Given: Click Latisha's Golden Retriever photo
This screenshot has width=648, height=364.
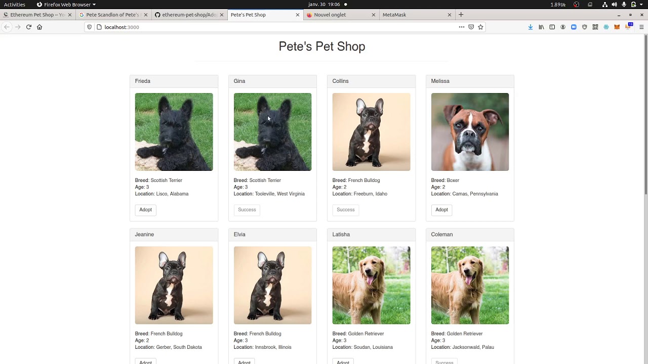Looking at the screenshot, I should click(371, 285).
